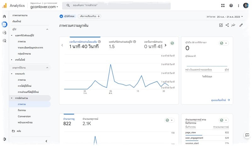Select the event count 2.1K metric tab

[90, 122]
